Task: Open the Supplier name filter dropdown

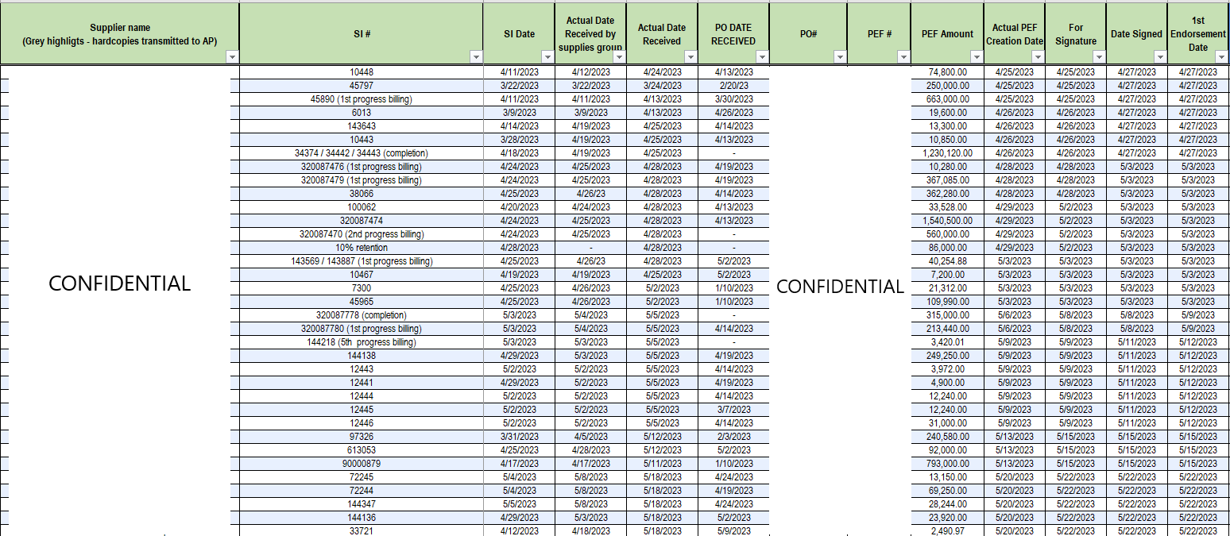Action: tap(232, 57)
